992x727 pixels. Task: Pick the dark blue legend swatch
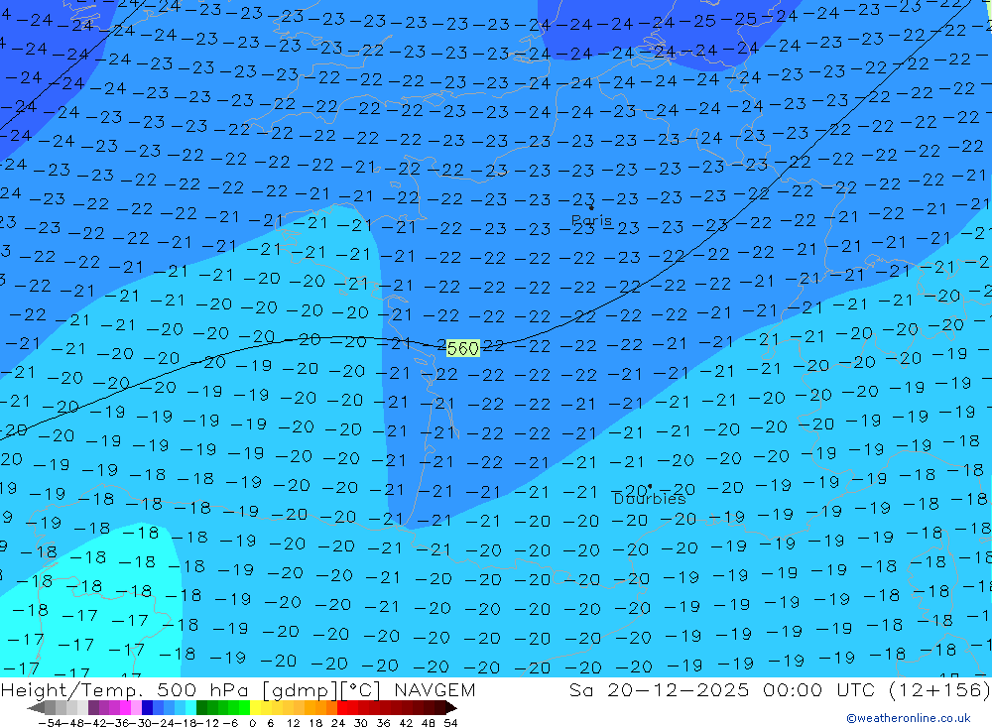(x=147, y=707)
